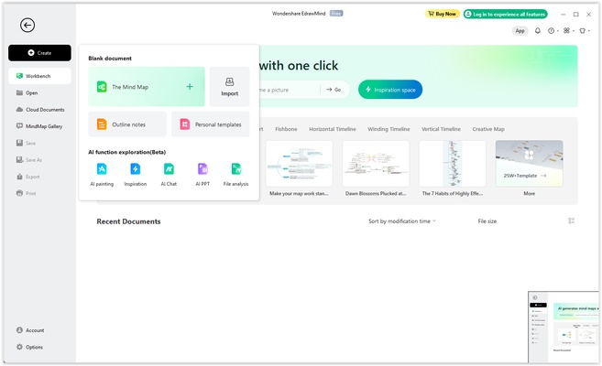Open notifications bell icon

pos(538,31)
